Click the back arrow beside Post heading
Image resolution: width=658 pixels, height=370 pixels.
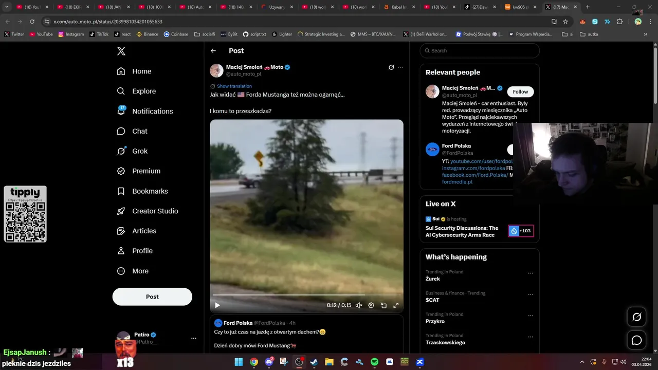pyautogui.click(x=213, y=51)
